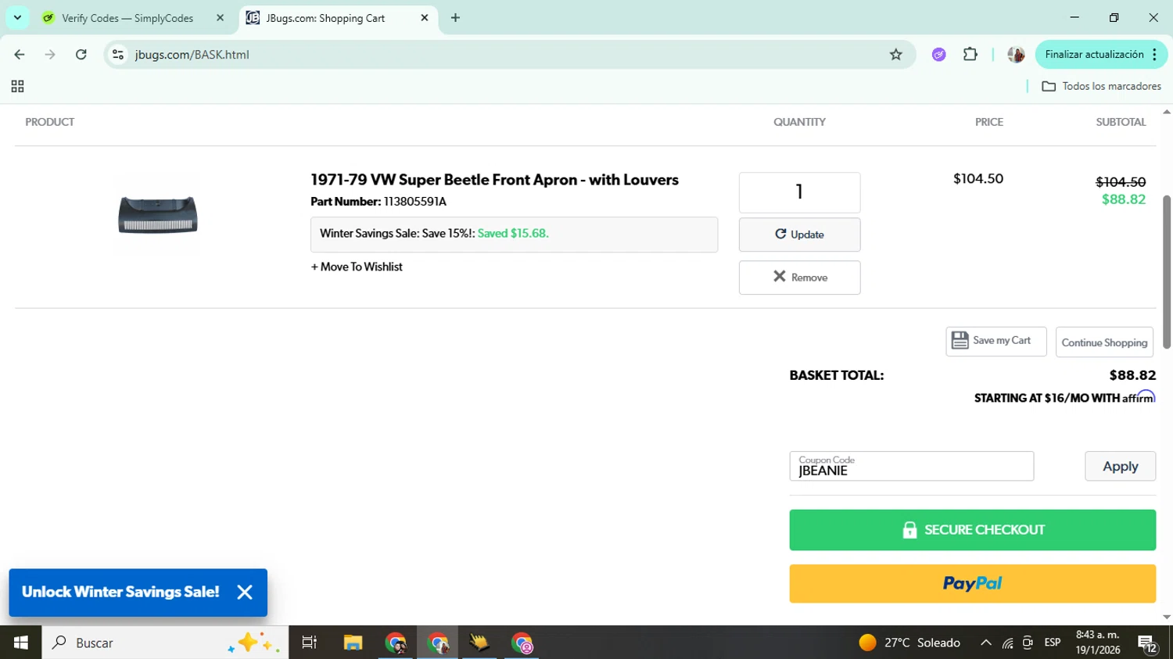
Task: Open the first Chrome taskbar icon
Action: pyautogui.click(x=396, y=643)
